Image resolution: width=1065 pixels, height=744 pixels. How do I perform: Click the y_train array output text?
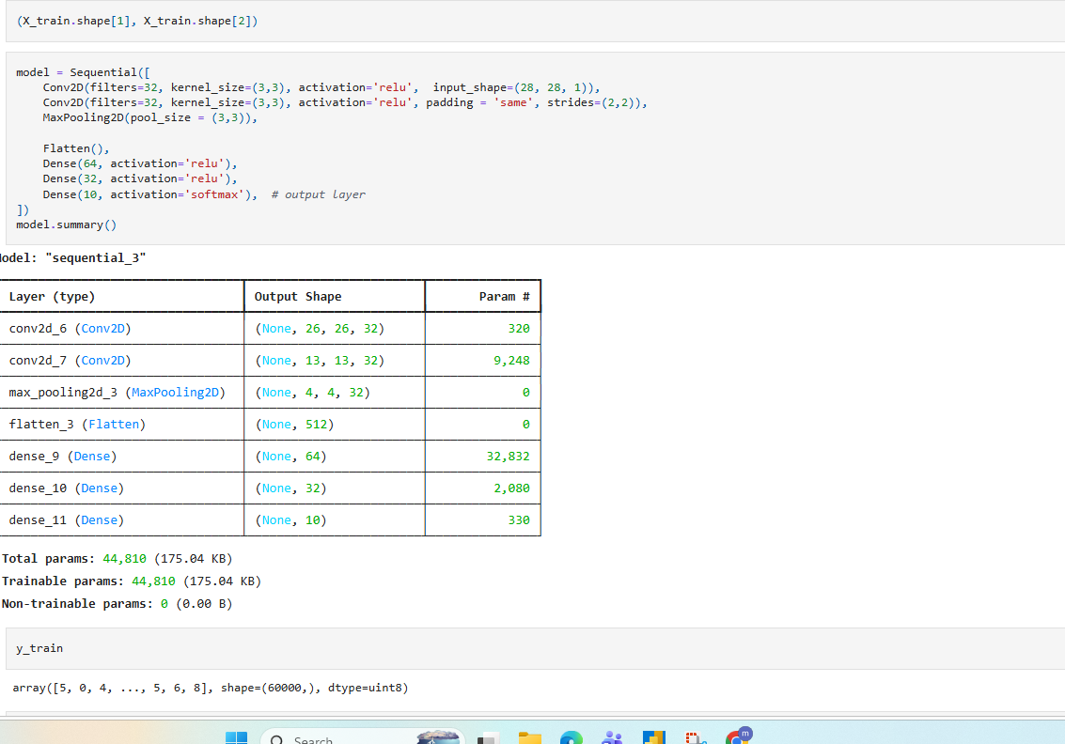pyautogui.click(x=211, y=688)
